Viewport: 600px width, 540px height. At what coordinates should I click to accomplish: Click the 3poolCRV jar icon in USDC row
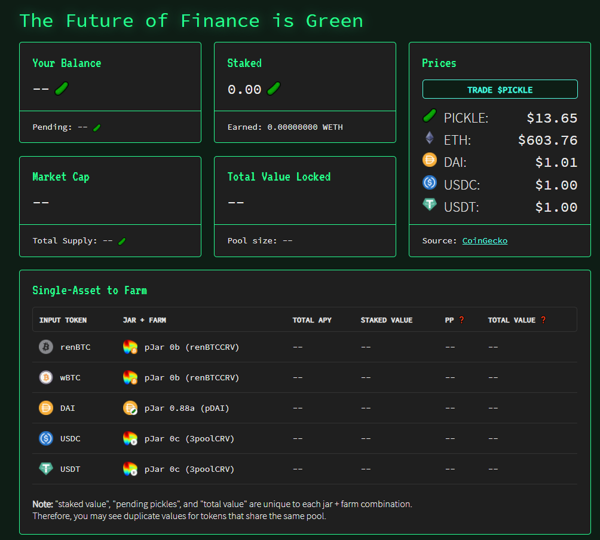130,438
